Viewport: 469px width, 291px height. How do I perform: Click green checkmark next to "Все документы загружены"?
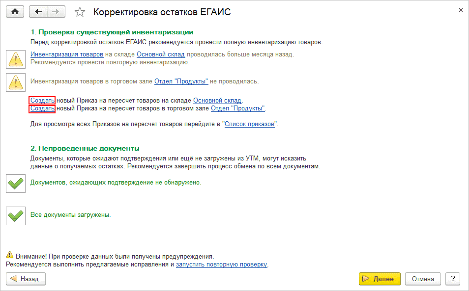(x=15, y=215)
